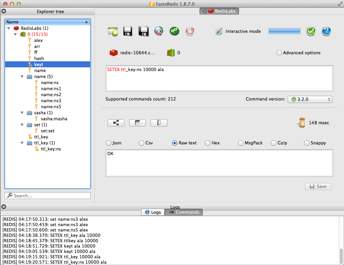The width and height of the screenshot is (344, 265).
Task: Switch to tree view output button
Action: 116,123
